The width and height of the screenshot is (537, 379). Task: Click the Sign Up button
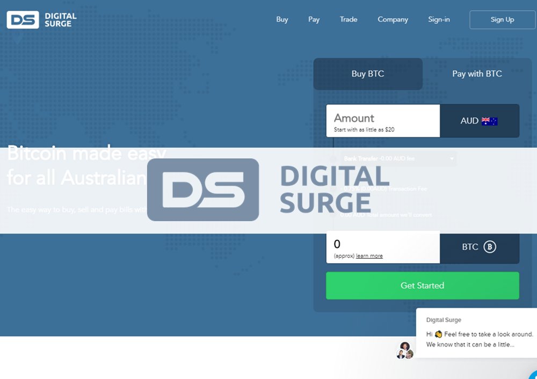(x=502, y=19)
